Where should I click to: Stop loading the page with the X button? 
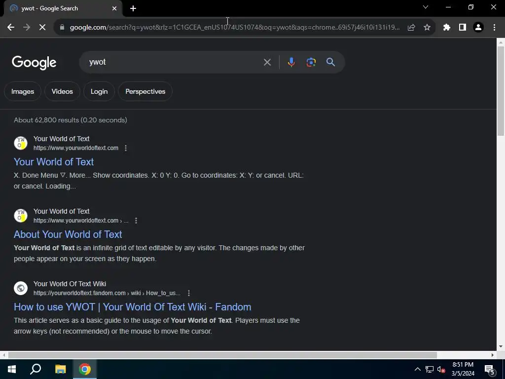42,28
